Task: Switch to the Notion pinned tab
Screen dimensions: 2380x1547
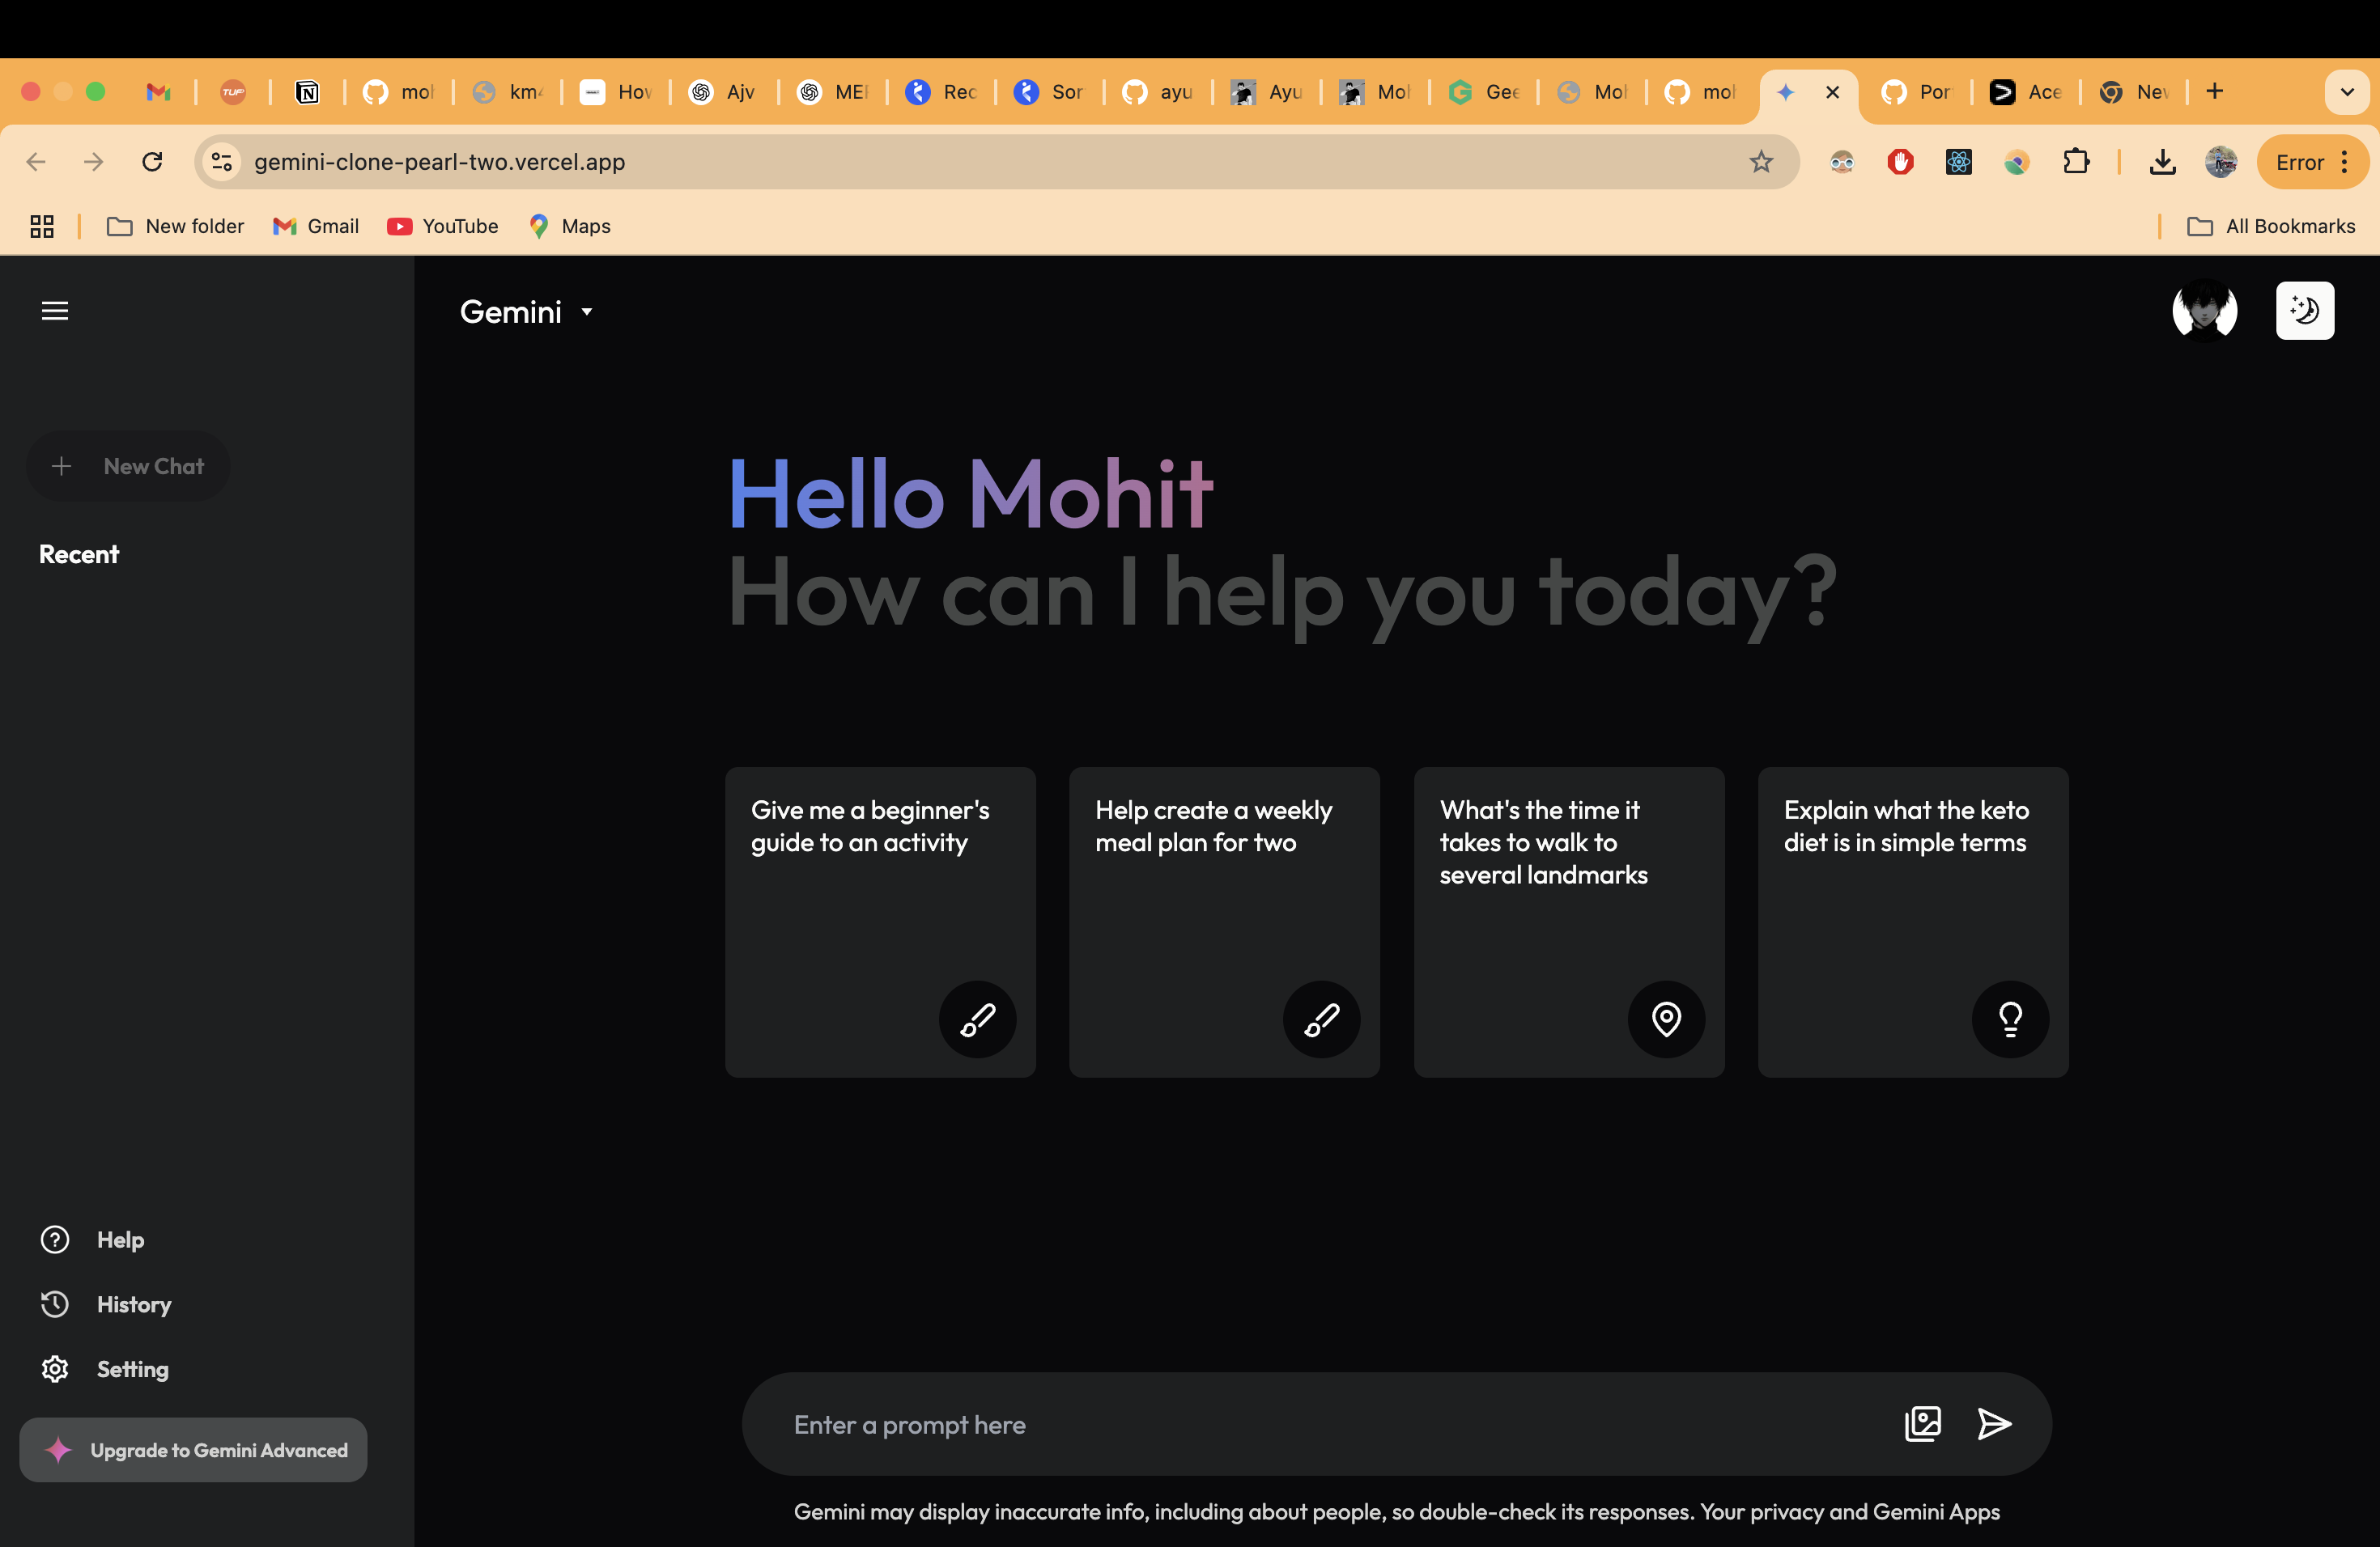Action: tap(307, 92)
